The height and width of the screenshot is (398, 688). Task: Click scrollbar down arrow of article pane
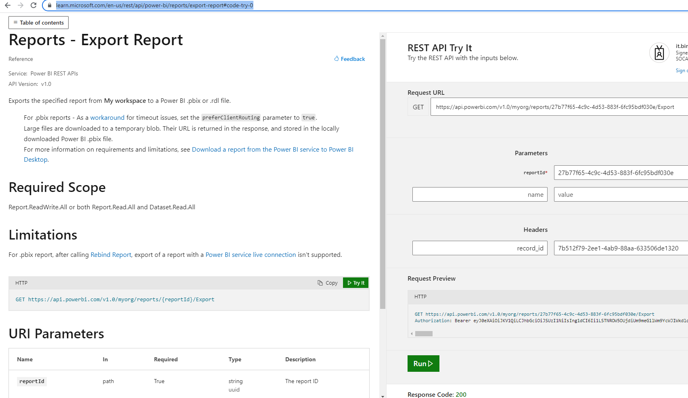click(x=383, y=396)
